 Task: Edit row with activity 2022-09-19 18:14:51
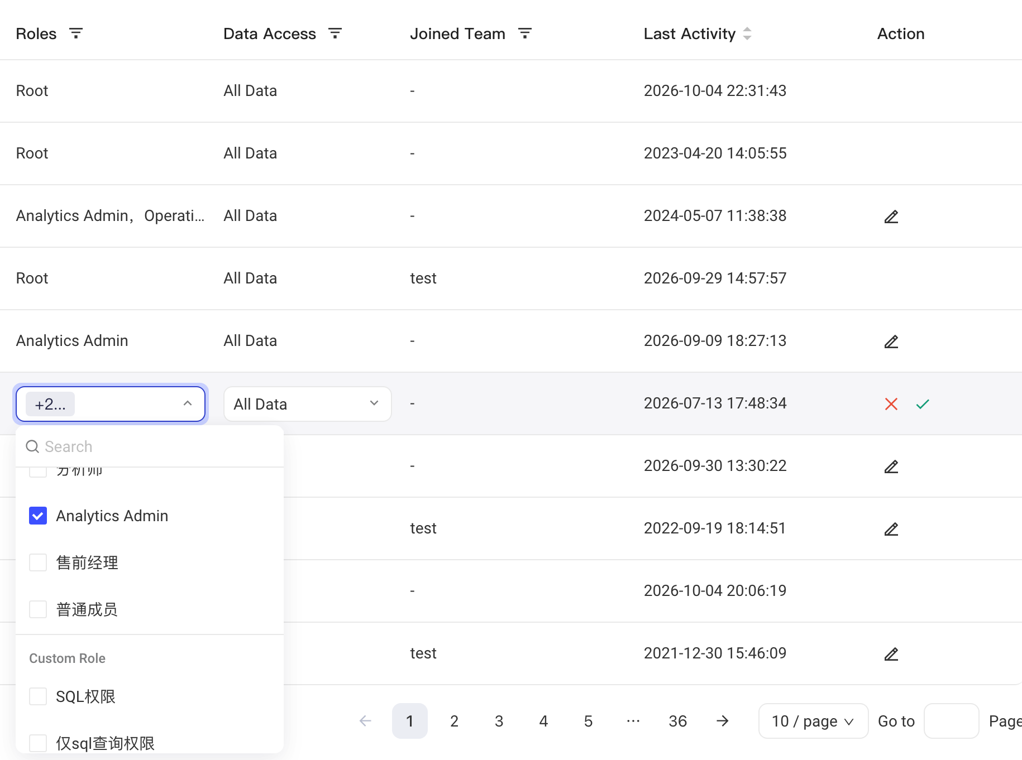pos(891,529)
